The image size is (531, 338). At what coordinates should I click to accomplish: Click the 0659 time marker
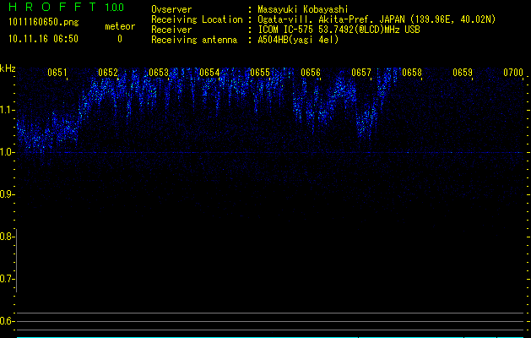463,73
